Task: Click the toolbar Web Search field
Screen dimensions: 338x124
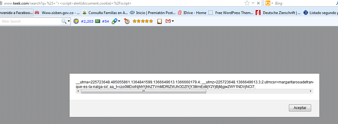Action: (x=31, y=21)
